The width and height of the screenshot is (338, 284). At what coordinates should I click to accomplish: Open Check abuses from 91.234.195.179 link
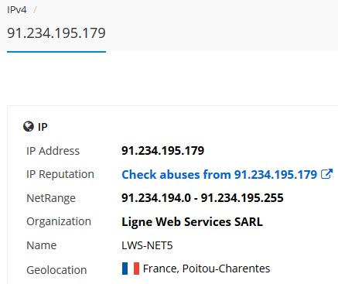(x=219, y=175)
